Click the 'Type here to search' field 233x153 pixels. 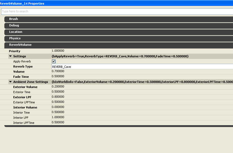coord(117,12)
